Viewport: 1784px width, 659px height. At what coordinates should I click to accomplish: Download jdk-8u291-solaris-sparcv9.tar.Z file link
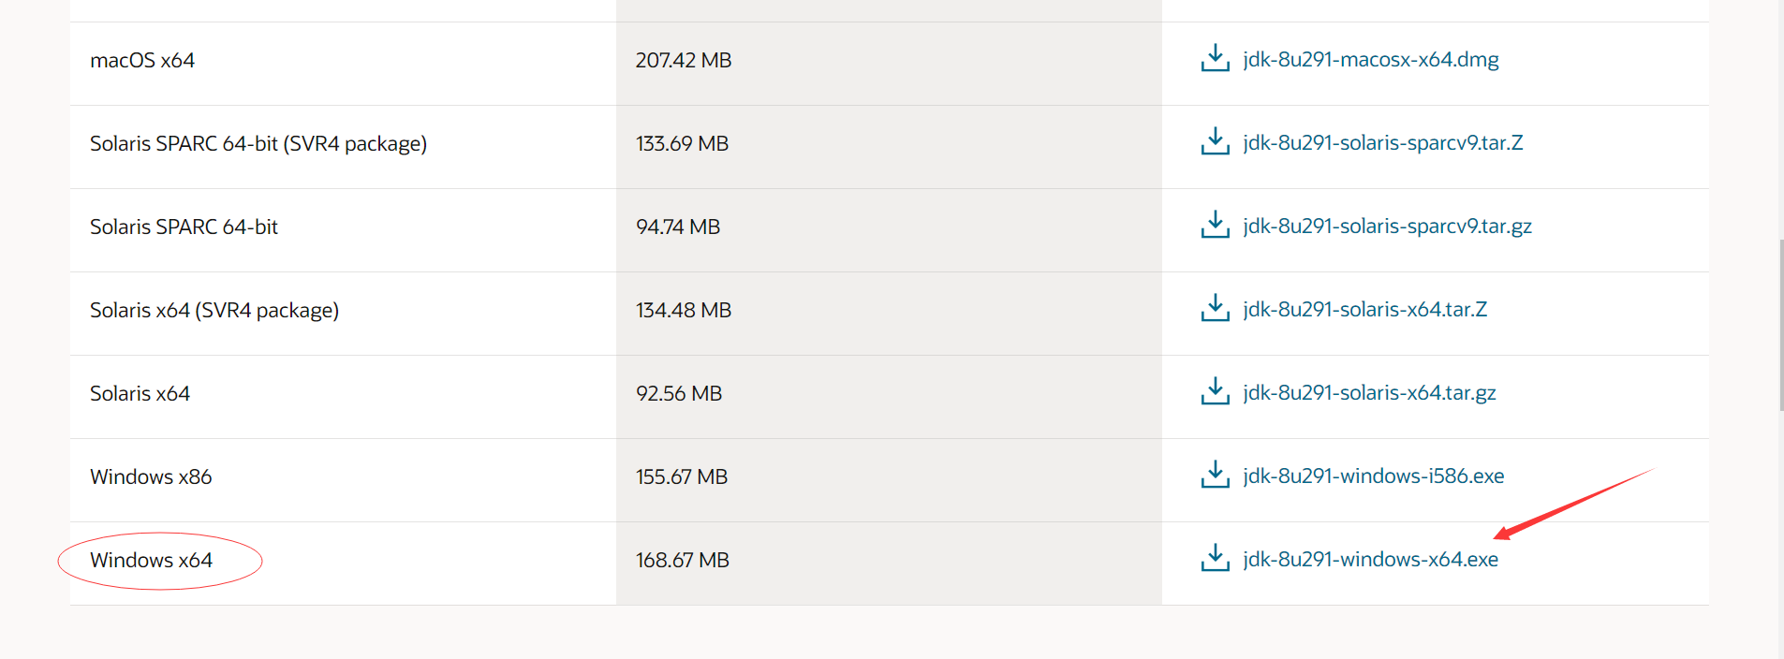(1382, 143)
